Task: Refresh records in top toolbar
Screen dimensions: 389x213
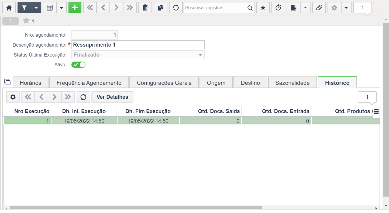Action: pyautogui.click(x=176, y=8)
